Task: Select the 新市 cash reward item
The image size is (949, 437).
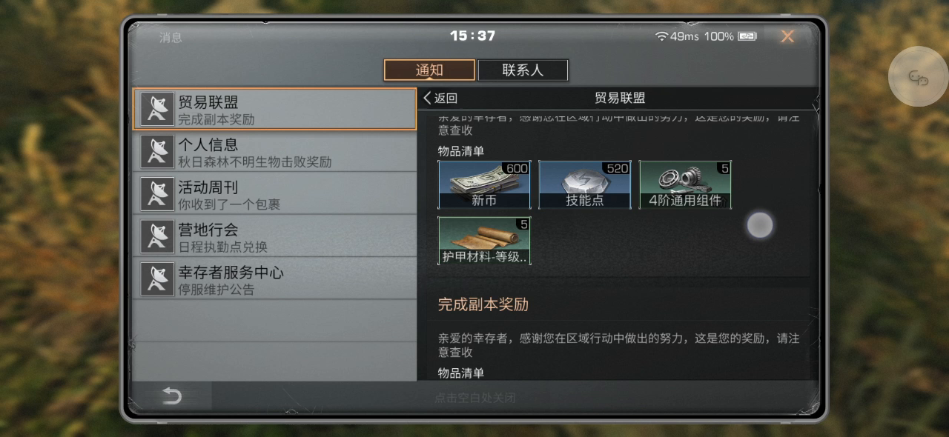Action: 484,184
